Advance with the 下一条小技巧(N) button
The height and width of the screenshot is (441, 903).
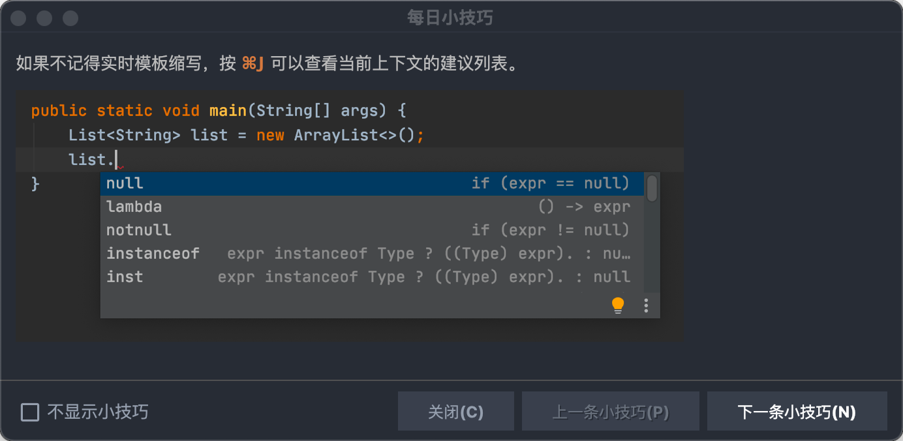[x=797, y=411]
